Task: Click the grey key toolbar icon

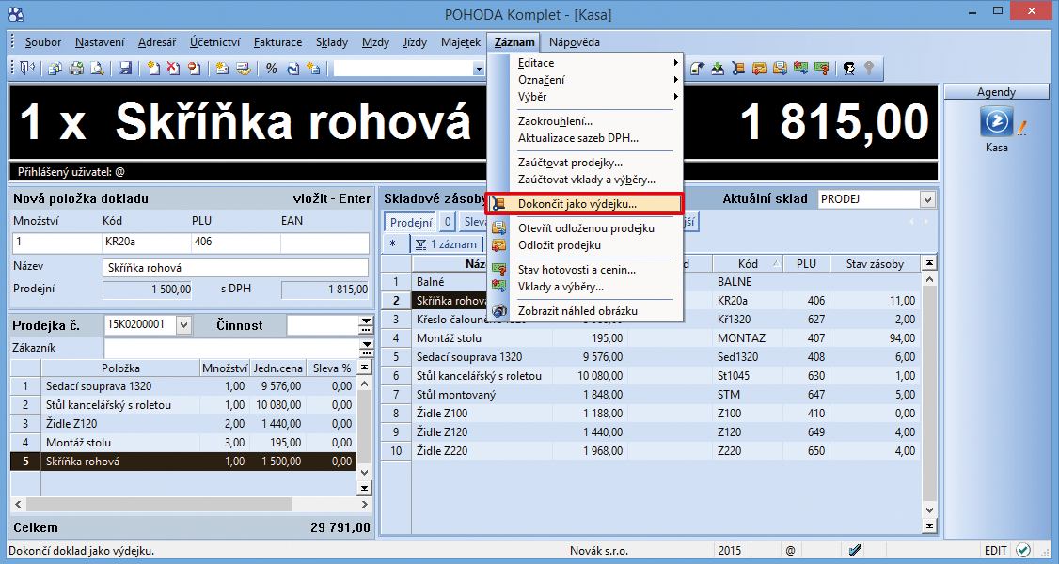Action: coord(869,68)
